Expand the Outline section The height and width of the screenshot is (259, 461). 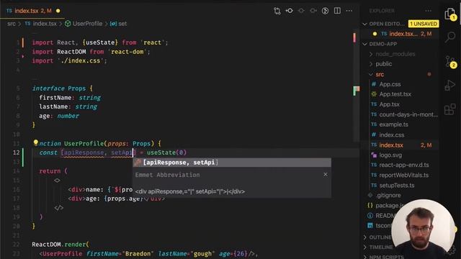tap(377, 237)
